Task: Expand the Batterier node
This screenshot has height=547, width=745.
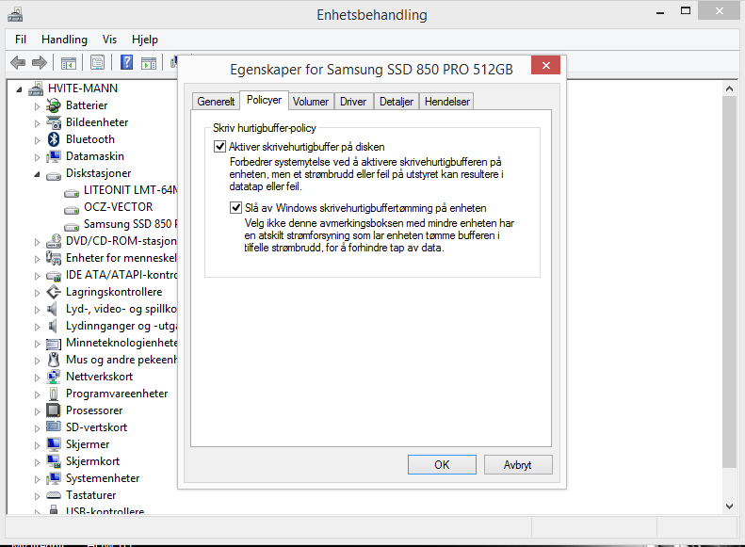Action: pos(37,106)
